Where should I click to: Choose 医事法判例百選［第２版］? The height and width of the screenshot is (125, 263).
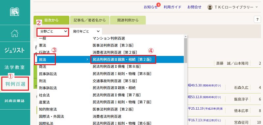click(113, 109)
